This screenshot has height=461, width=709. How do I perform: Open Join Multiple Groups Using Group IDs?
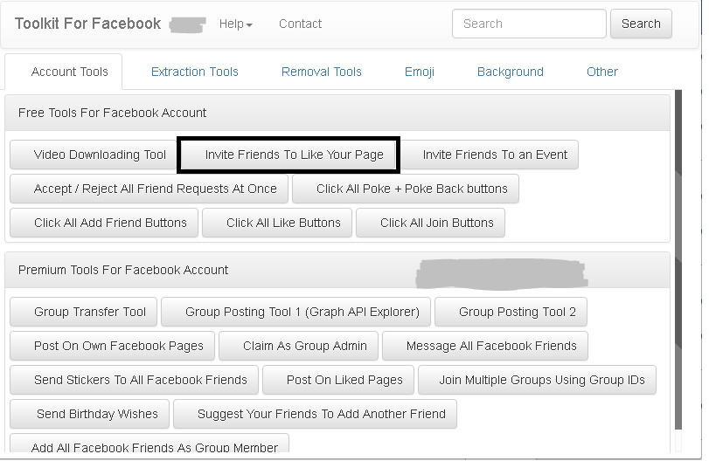pyautogui.click(x=537, y=380)
